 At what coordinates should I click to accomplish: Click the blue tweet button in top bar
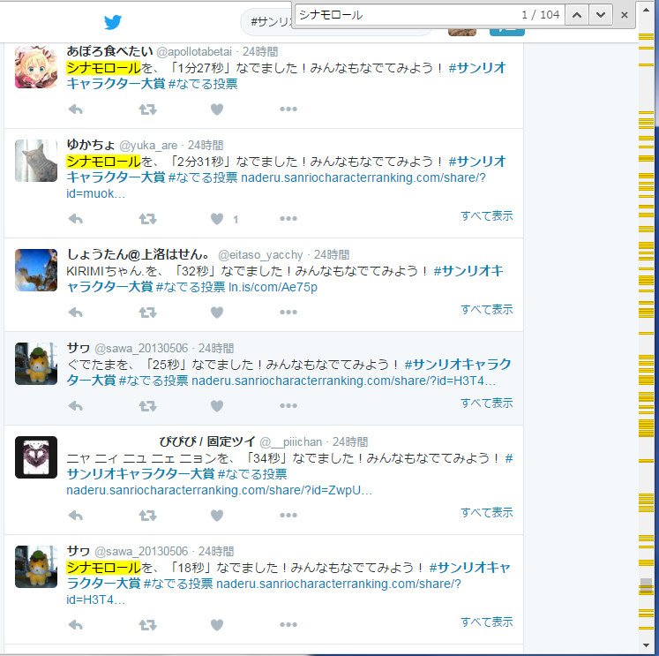[507, 31]
